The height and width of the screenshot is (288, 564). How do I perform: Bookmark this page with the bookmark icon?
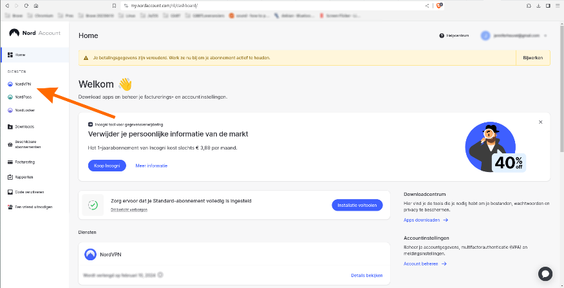click(114, 6)
